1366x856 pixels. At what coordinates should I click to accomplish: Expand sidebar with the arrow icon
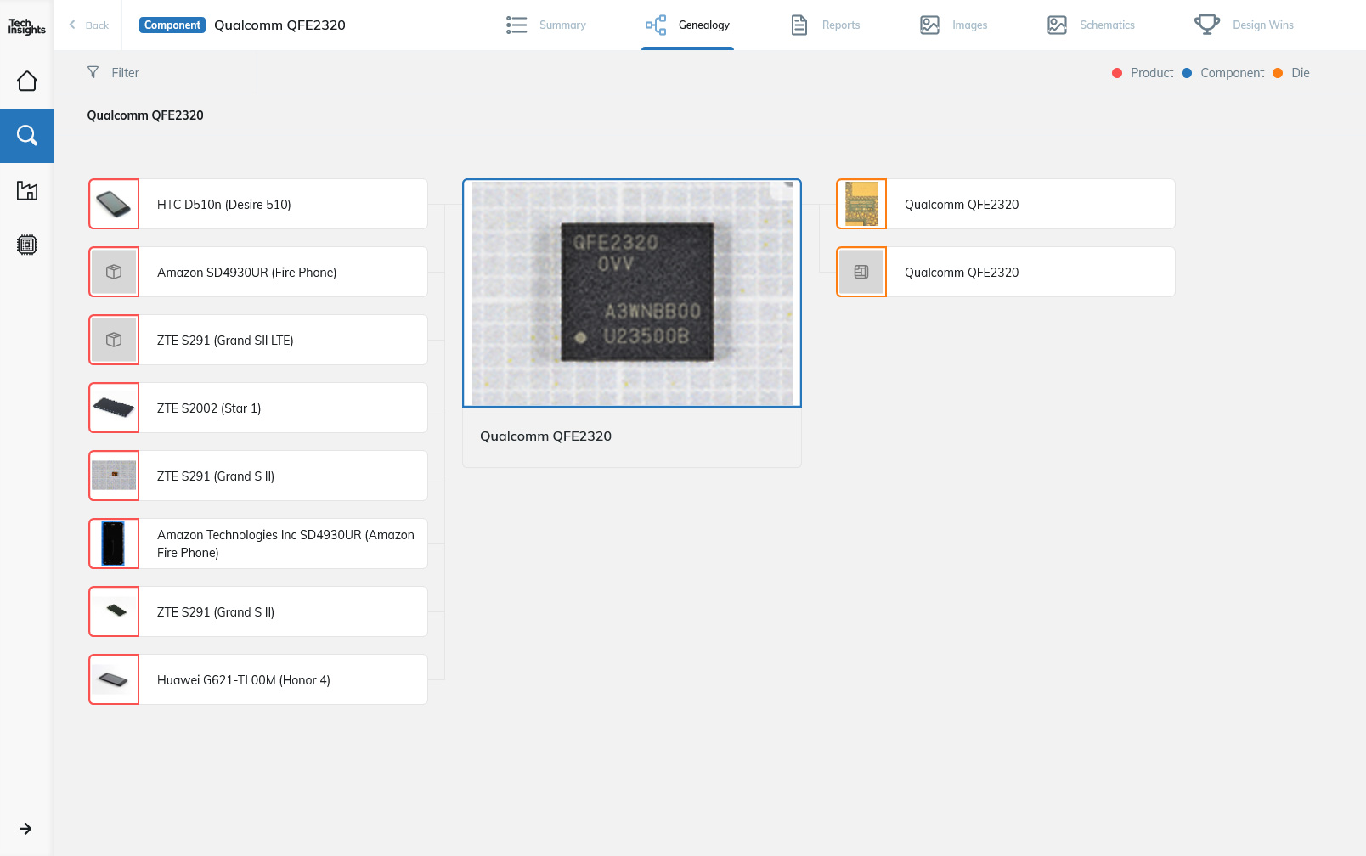pyautogui.click(x=25, y=829)
